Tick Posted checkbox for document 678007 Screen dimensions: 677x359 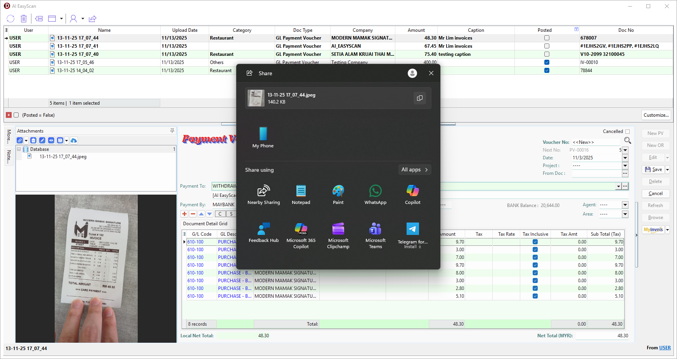tap(547, 38)
